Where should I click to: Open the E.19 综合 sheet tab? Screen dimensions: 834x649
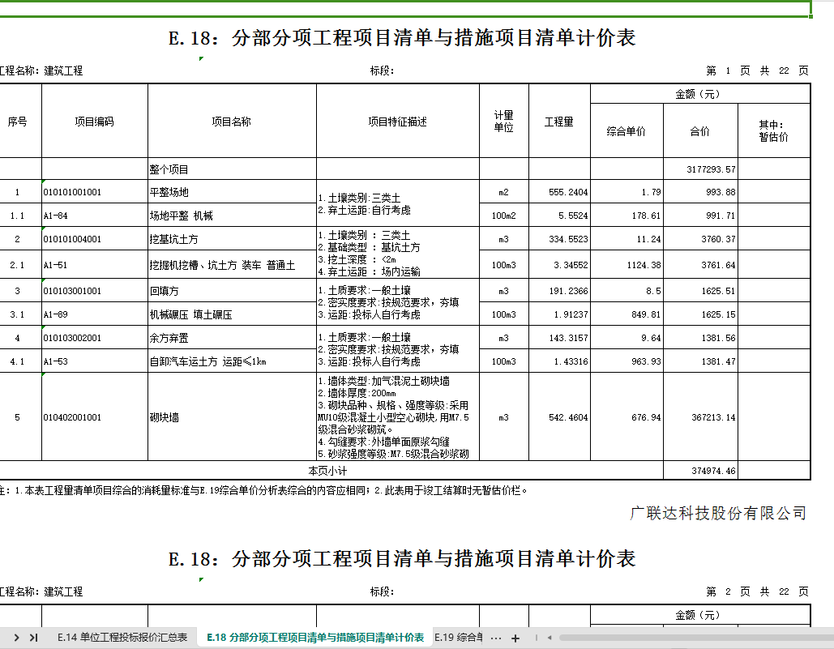click(459, 638)
